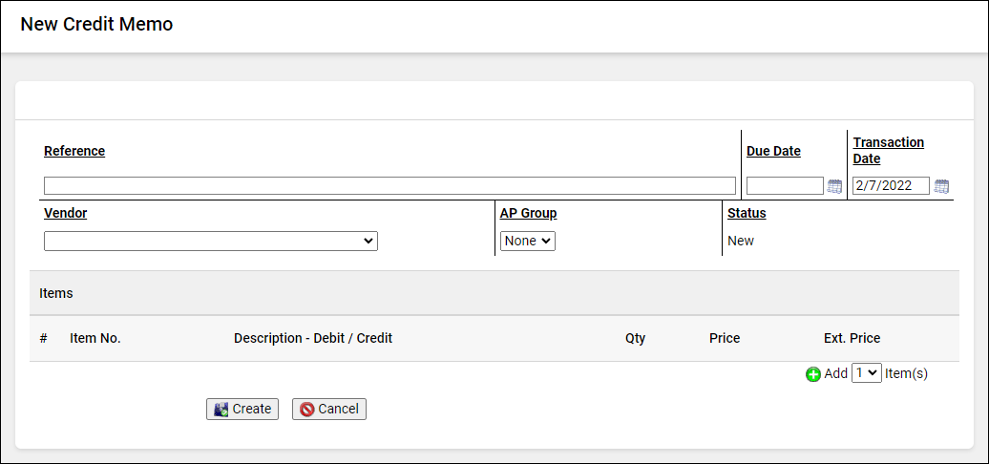Click the Transaction Date field showing 2/7/2022
Viewport: 989px width, 464px height.
point(891,185)
